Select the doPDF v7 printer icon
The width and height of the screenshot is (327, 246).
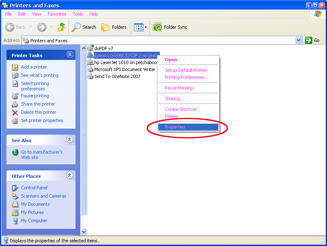91,48
